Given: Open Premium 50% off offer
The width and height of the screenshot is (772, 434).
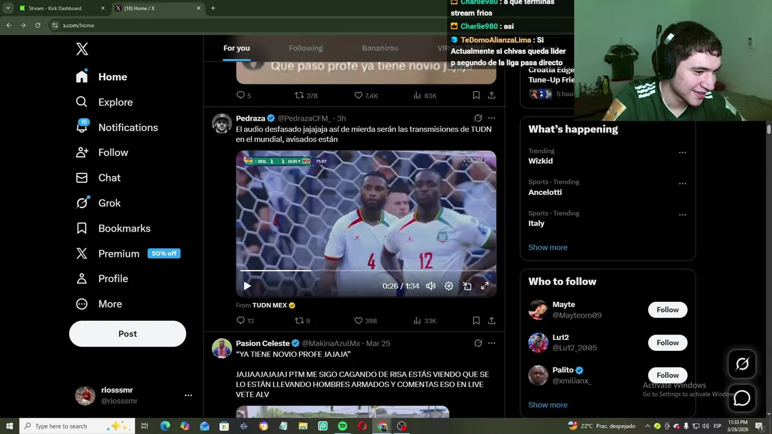Looking at the screenshot, I should (128, 254).
